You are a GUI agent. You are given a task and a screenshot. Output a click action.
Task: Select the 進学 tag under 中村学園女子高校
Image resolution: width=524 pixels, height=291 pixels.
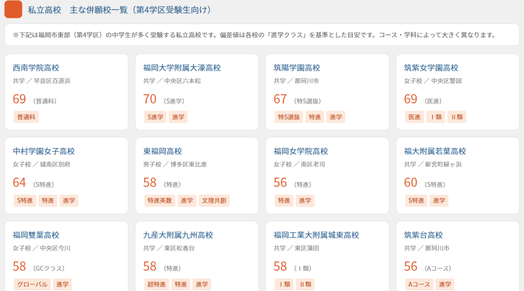coord(69,201)
